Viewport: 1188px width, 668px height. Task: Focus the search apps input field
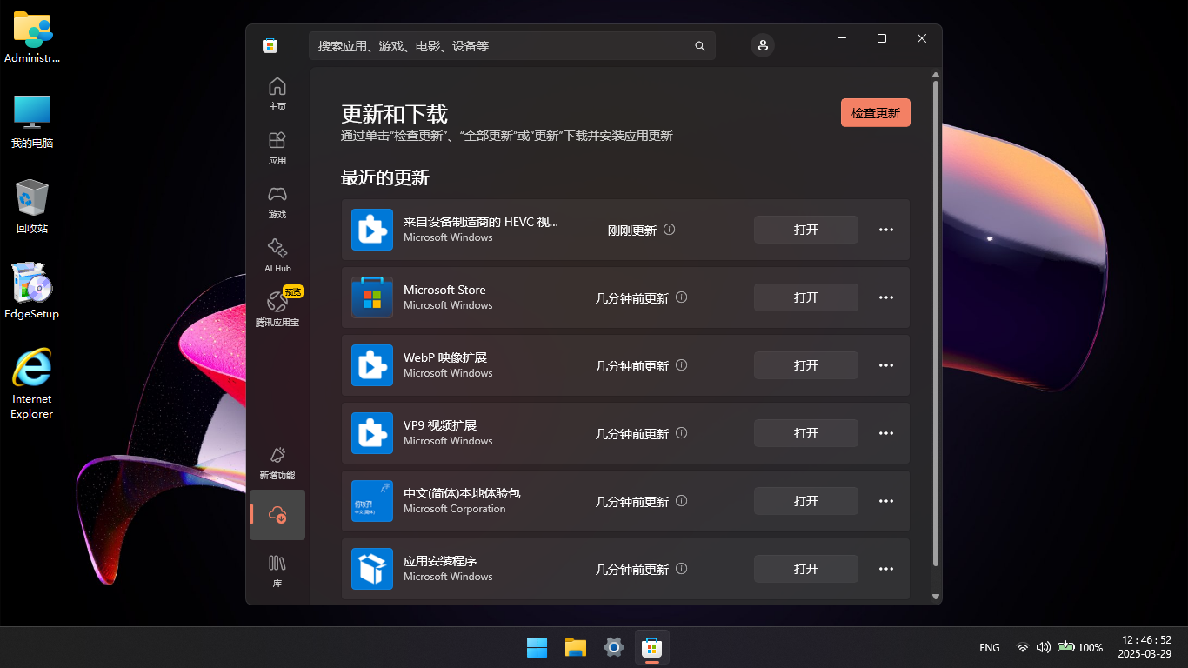click(512, 46)
